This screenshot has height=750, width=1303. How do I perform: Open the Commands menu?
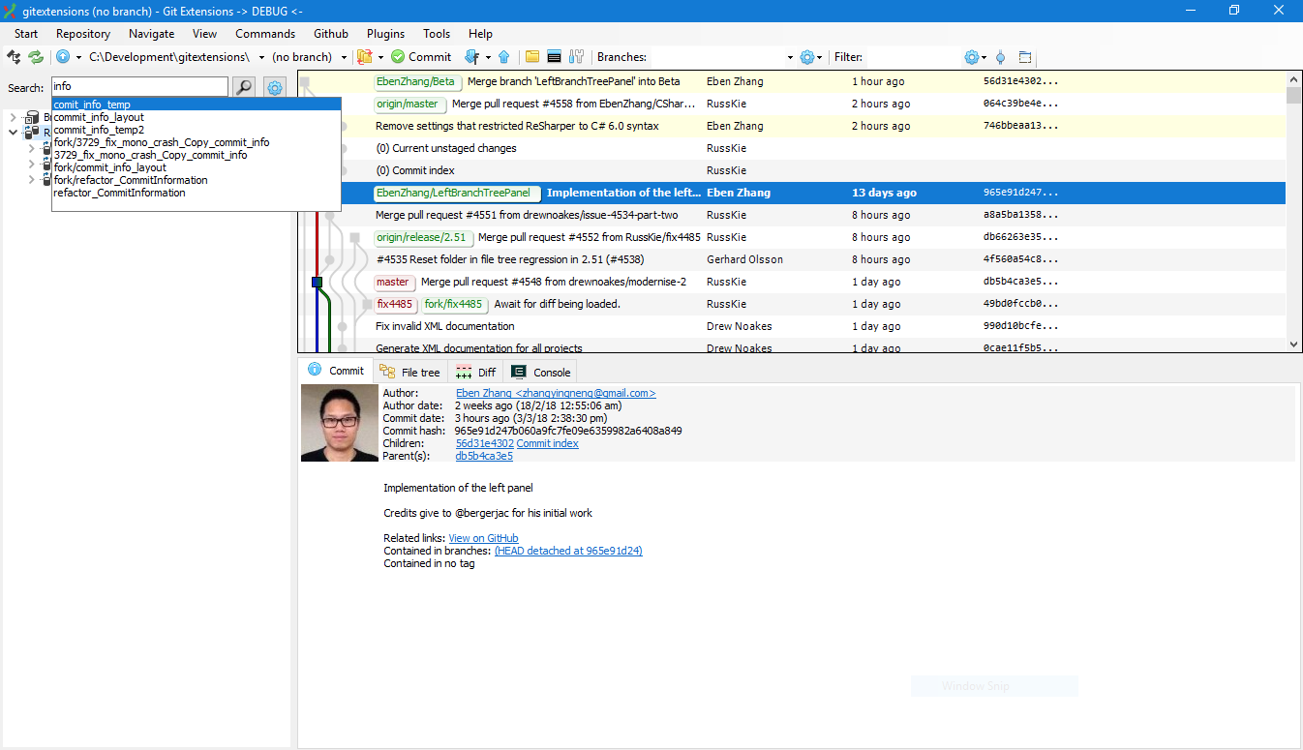(264, 33)
